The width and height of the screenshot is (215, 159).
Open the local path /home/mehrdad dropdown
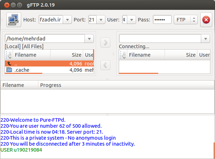[x=89, y=39]
